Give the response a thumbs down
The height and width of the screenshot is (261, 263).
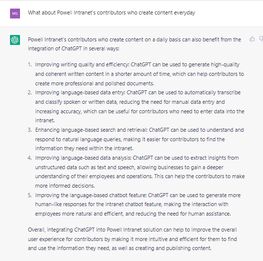[261, 39]
